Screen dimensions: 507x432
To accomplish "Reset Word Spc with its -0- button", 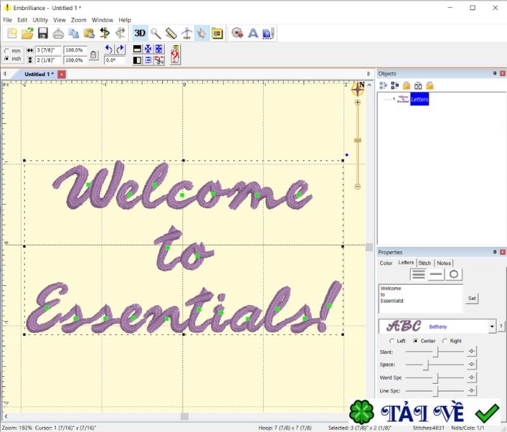I will coord(472,377).
